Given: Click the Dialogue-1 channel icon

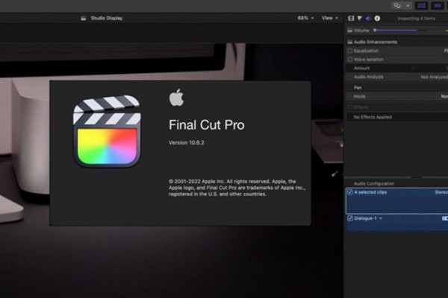Looking at the screenshot, I should pos(445,218).
